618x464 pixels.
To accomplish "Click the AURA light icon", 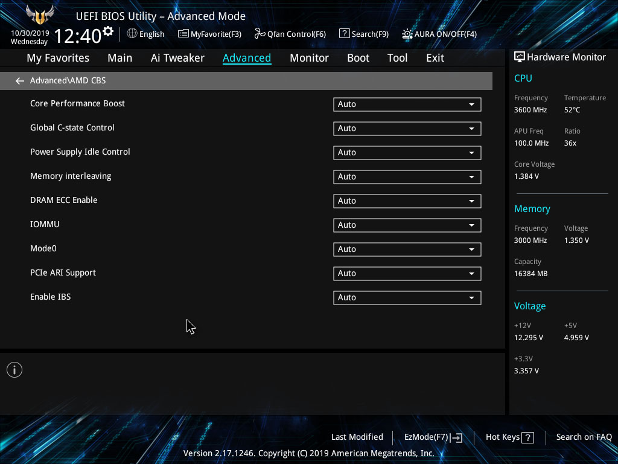I will point(407,34).
